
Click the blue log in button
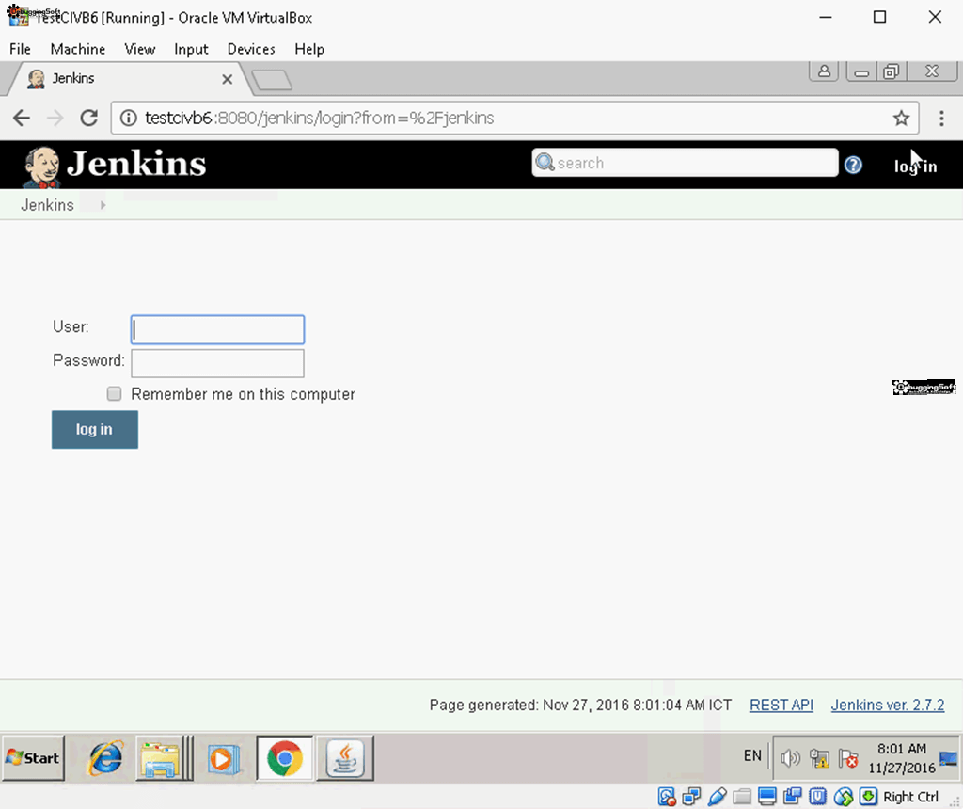coord(95,429)
